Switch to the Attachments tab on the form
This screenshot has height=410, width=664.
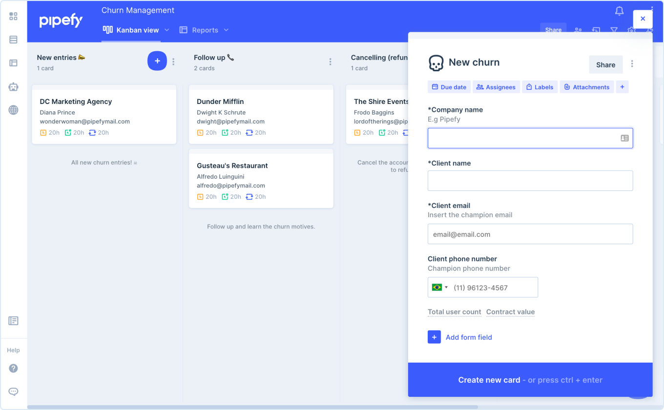pos(586,86)
